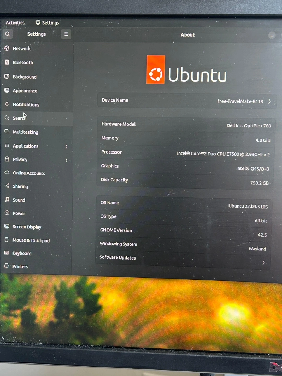Click the Power icon in the sidebar
This screenshot has height=376, width=282.
7,213
